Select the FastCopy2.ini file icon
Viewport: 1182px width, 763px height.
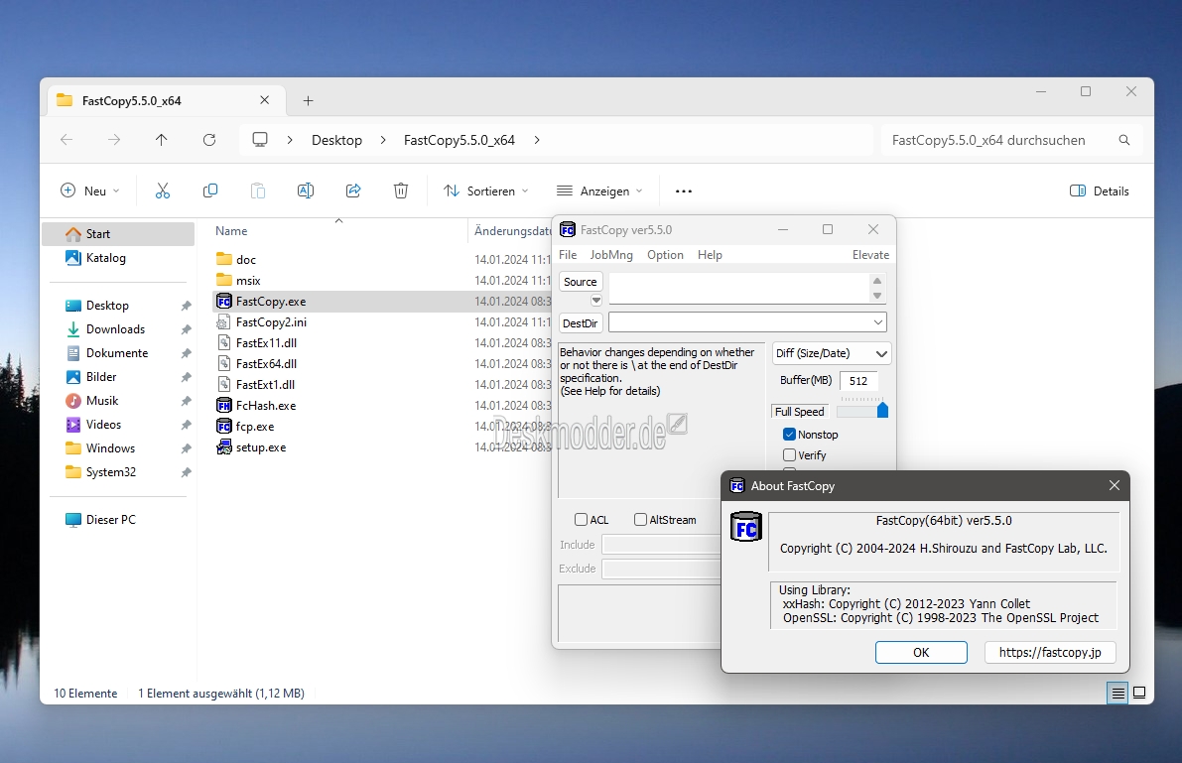tap(224, 321)
